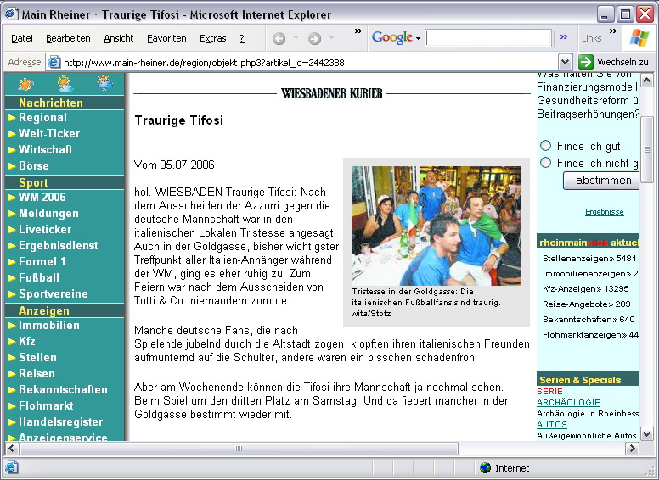Open the WM 2006 sport link

click(x=42, y=198)
